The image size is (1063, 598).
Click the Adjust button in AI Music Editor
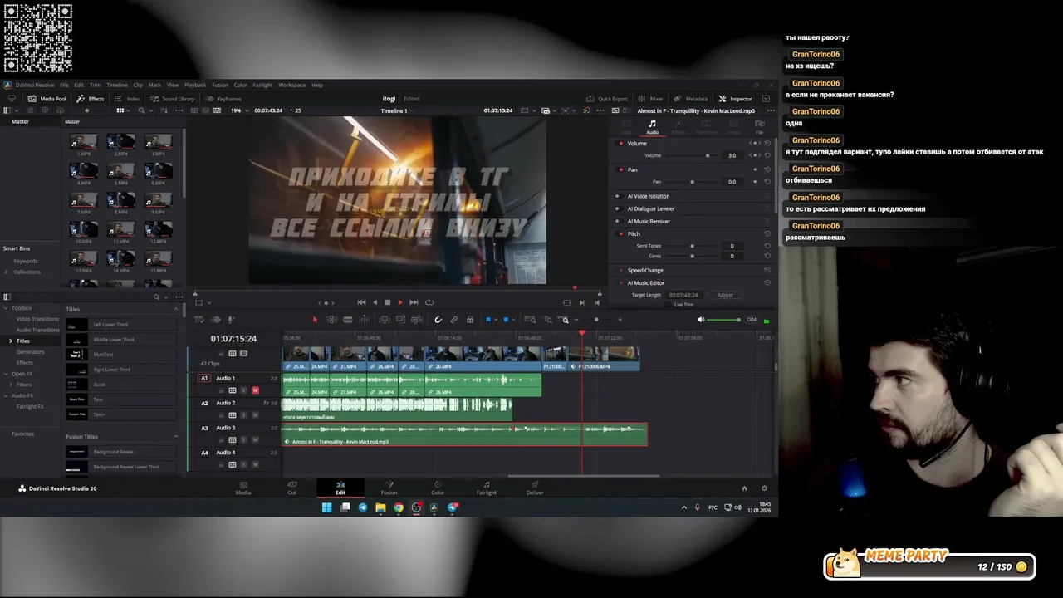point(725,295)
